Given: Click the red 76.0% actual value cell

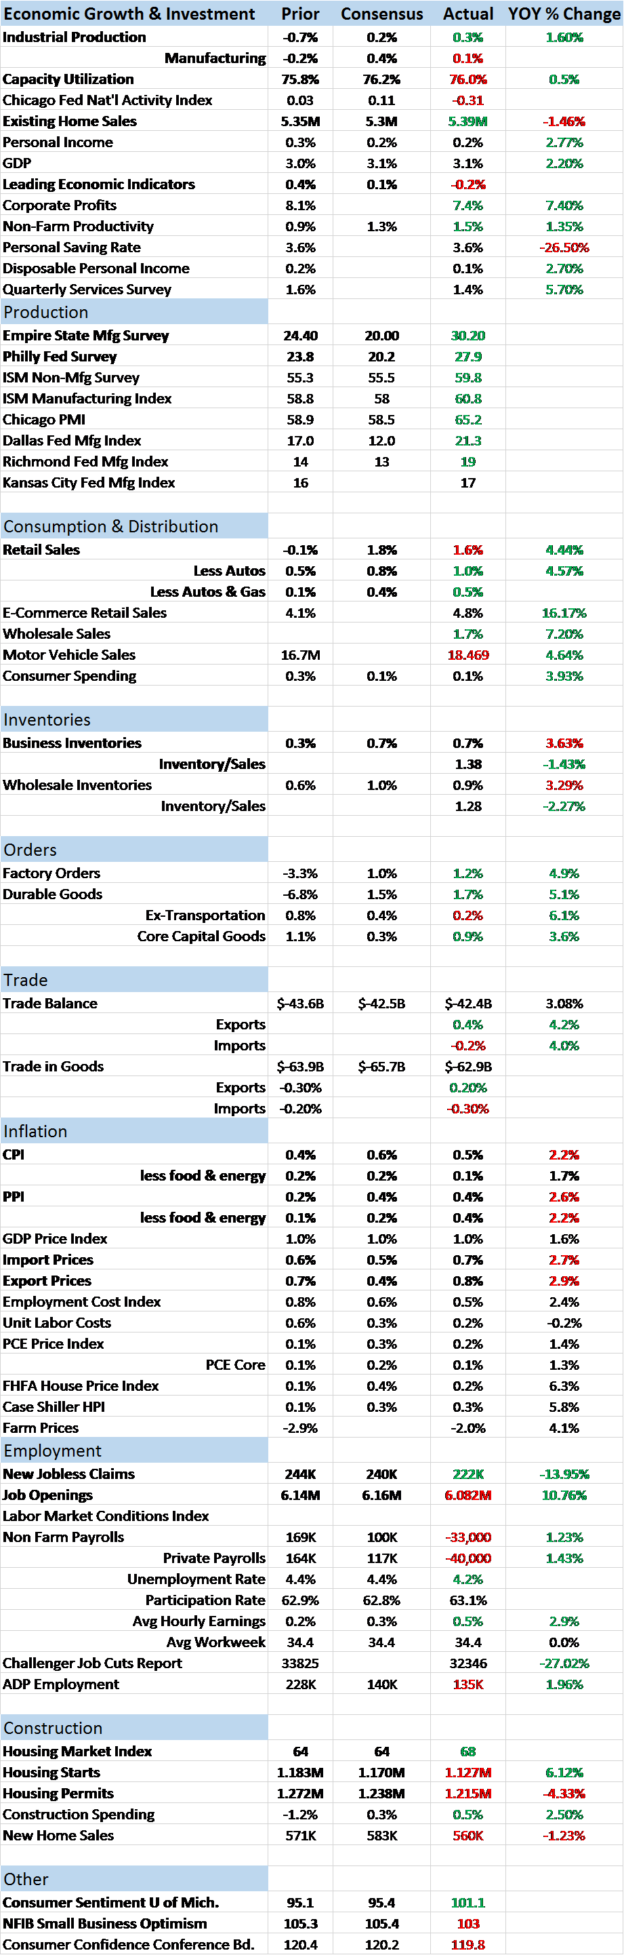Looking at the screenshot, I should click(467, 80).
